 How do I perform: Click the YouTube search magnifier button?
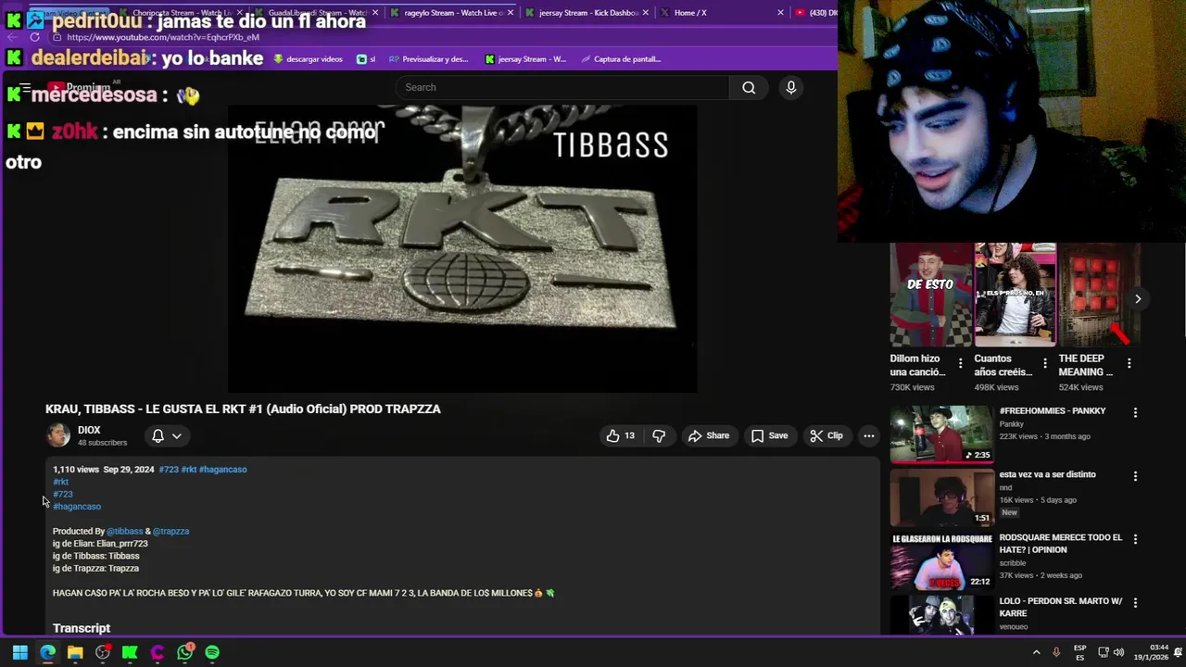pos(749,87)
